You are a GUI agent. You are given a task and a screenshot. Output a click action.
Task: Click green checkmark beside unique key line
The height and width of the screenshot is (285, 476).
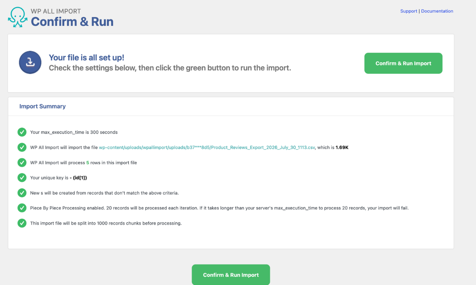22,178
